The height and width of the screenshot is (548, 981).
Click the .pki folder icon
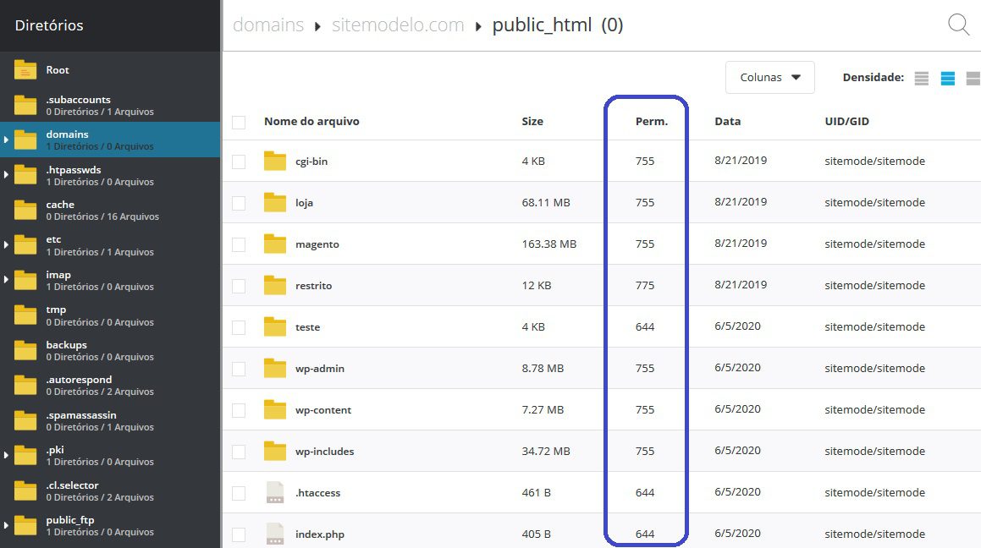25,456
